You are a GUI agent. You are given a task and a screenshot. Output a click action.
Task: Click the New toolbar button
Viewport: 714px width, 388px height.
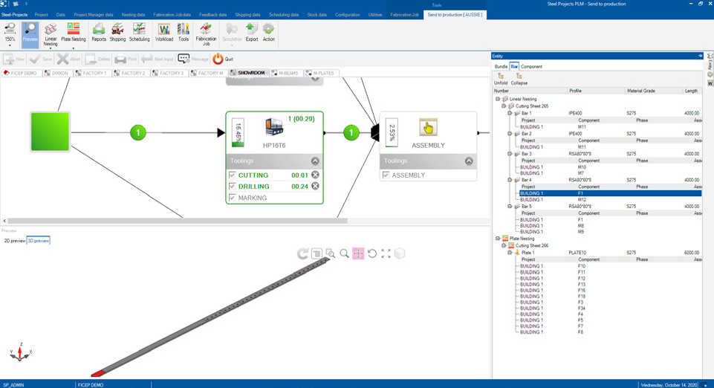pyautogui.click(x=14, y=59)
